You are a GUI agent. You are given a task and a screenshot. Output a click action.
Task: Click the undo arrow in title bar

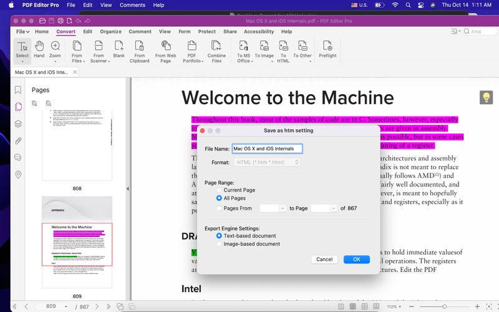[x=79, y=21]
